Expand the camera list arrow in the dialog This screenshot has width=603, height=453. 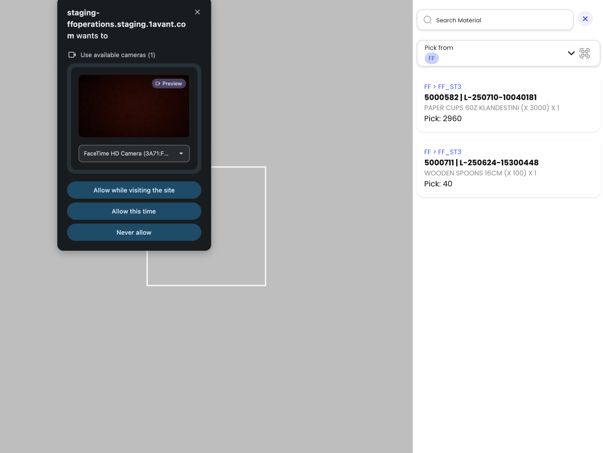tap(181, 153)
